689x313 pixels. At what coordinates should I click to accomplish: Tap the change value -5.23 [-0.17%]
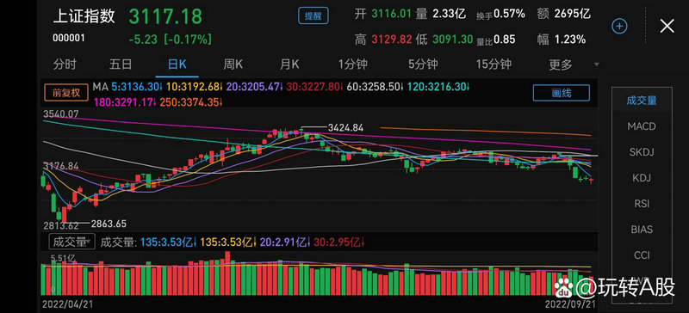tap(171, 40)
